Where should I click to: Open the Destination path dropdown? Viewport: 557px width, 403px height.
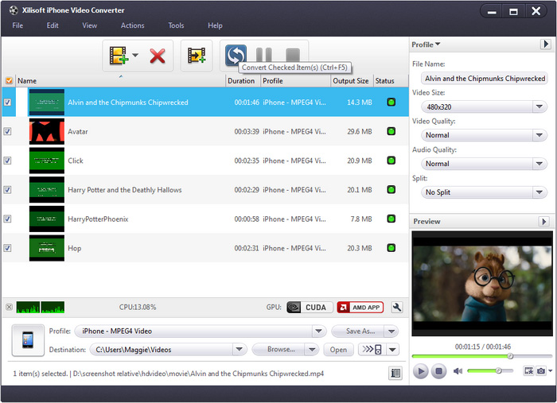pyautogui.click(x=240, y=350)
